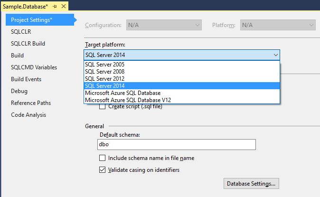Open the Code Analysis page
Image resolution: width=320 pixels, height=197 pixels.
coord(28,115)
